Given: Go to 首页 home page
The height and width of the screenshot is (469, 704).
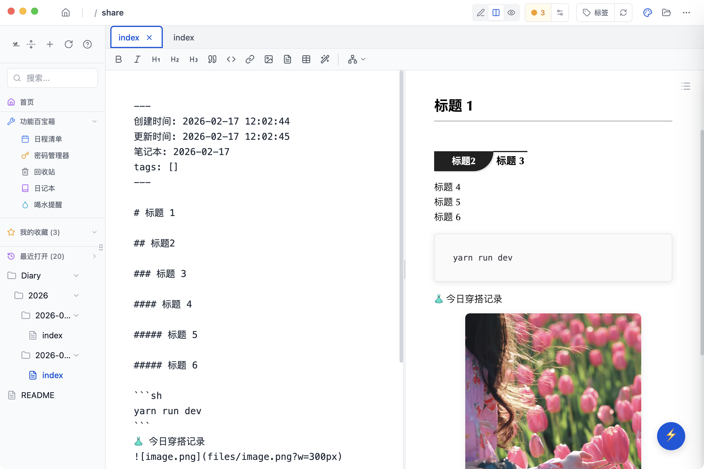Looking at the screenshot, I should click(27, 102).
